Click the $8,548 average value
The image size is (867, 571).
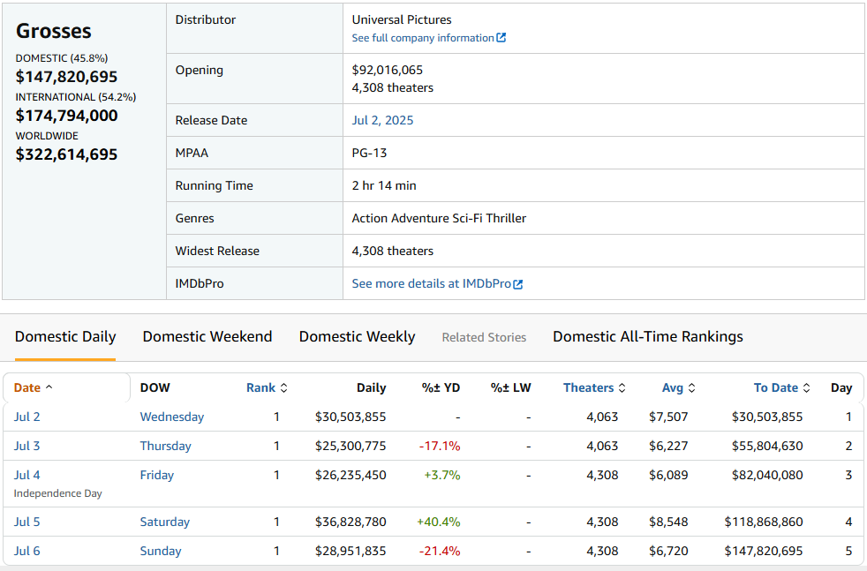point(668,522)
